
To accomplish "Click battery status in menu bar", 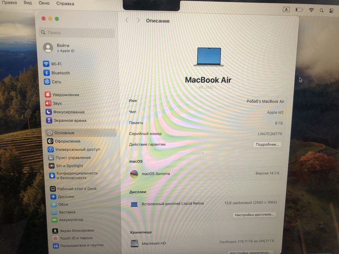I will pos(299,10).
